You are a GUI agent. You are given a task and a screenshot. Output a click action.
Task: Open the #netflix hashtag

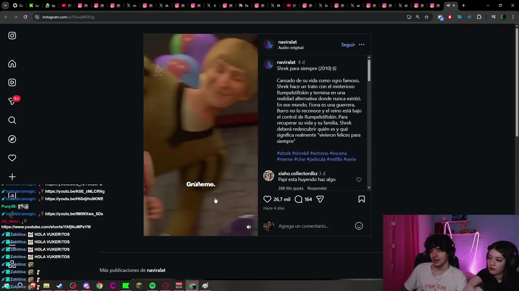335,159
